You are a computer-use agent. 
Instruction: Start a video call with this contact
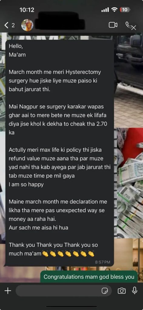[113, 25]
